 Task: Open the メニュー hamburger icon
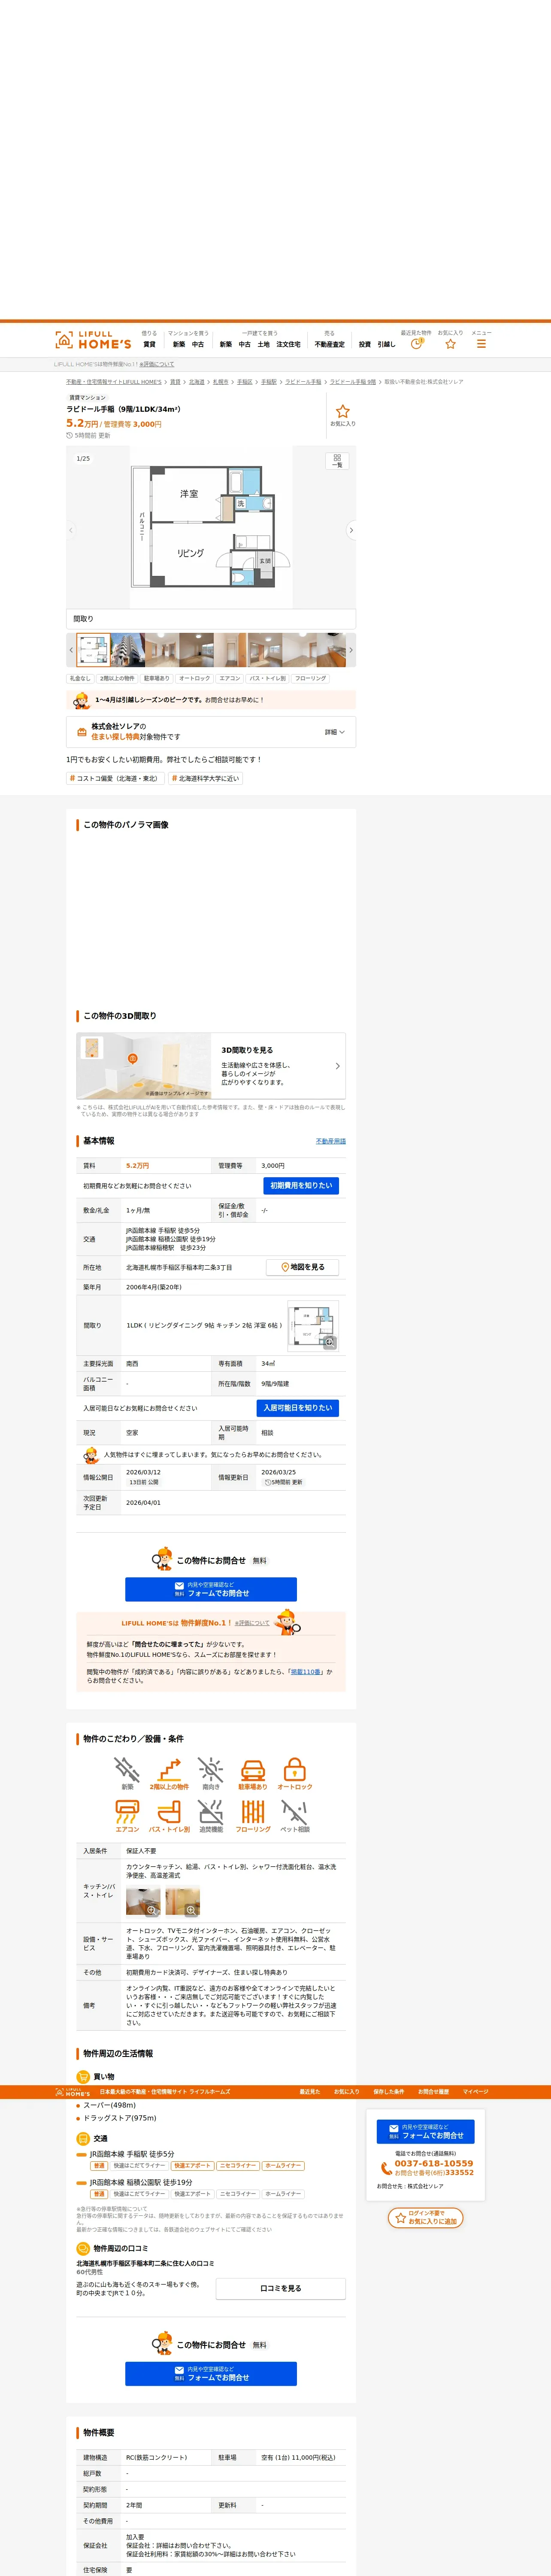[x=481, y=343]
